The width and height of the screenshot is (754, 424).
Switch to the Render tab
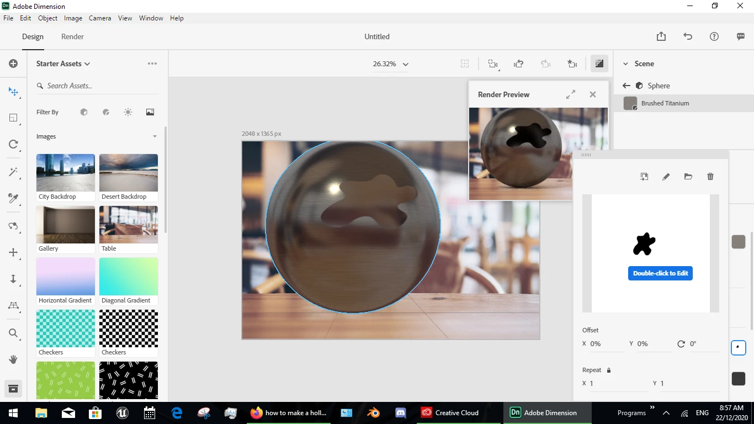click(x=72, y=36)
